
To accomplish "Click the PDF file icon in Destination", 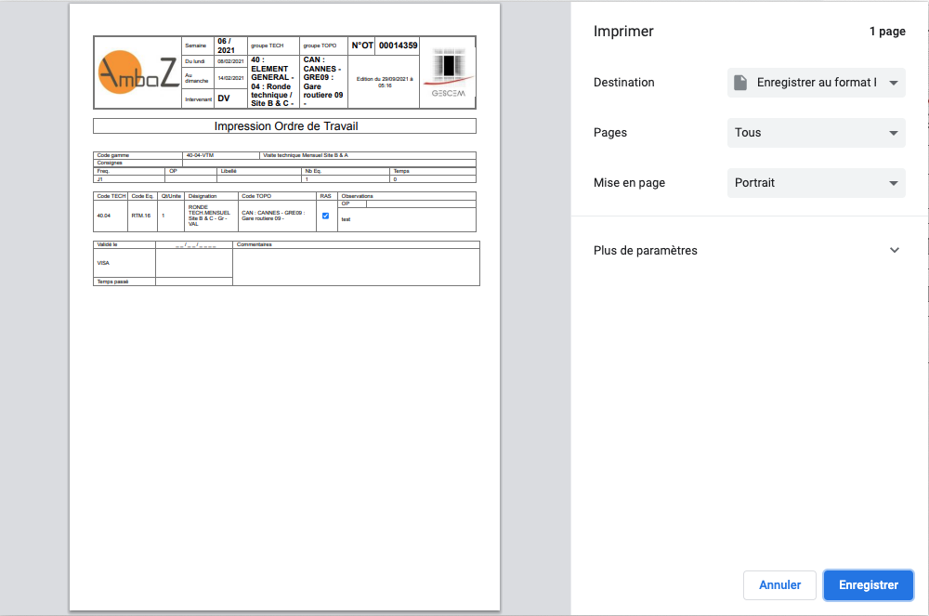I will pos(740,83).
